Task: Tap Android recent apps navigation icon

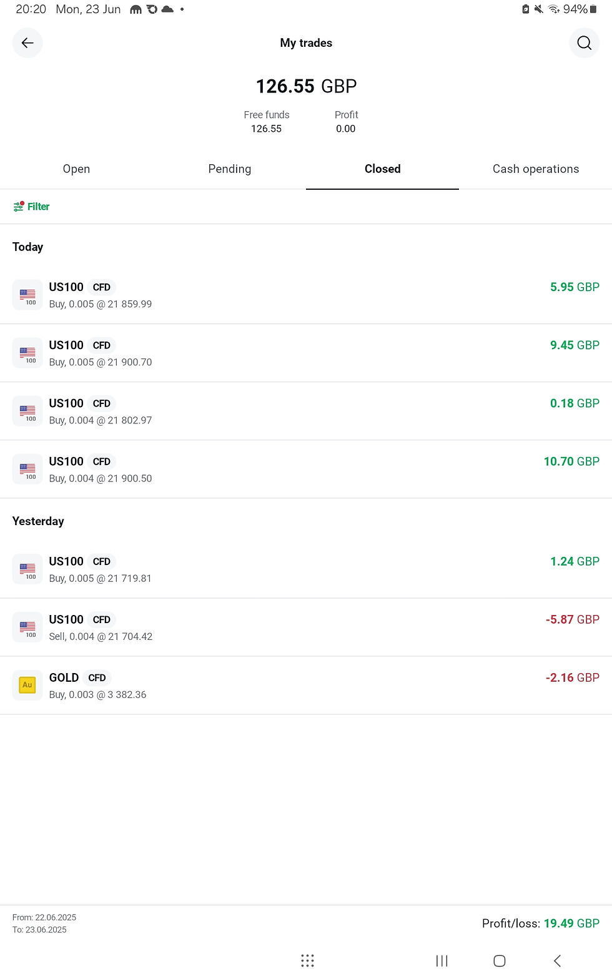Action: coord(442,961)
